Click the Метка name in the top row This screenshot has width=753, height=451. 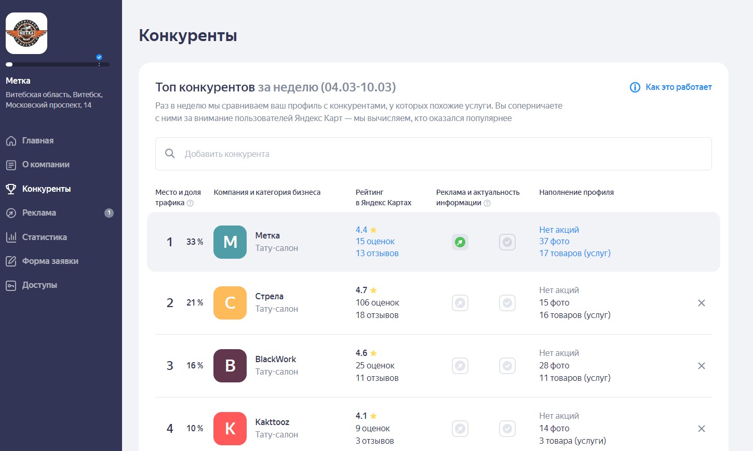(x=267, y=236)
